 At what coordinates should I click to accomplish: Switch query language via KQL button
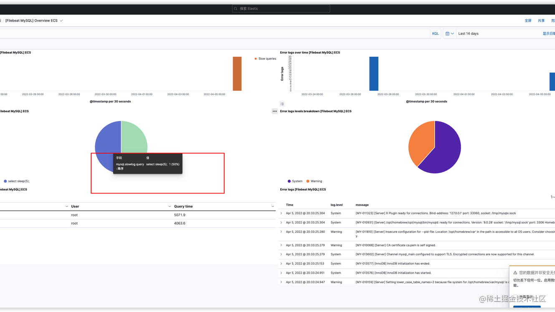pos(435,34)
